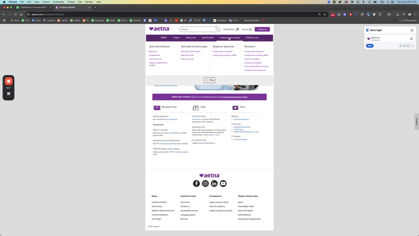
Task: Click the edit icon in Save login popup
Action: [411, 39]
